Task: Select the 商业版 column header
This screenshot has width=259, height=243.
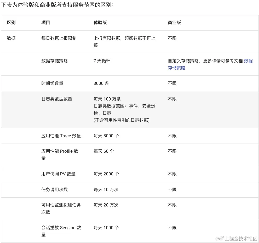Action: 174,22
